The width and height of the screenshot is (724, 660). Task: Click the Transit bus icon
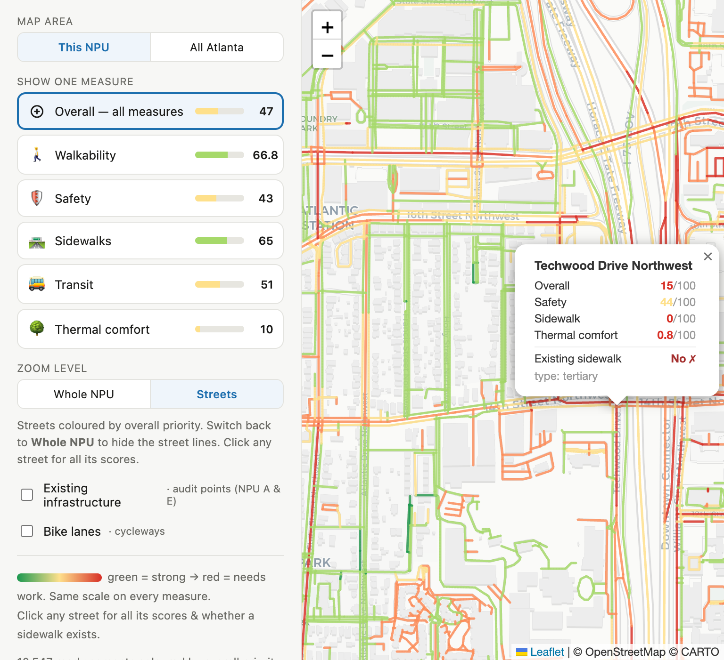(x=37, y=284)
